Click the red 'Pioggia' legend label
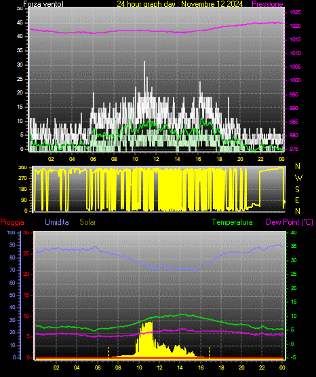316x377 pixels. 12,222
